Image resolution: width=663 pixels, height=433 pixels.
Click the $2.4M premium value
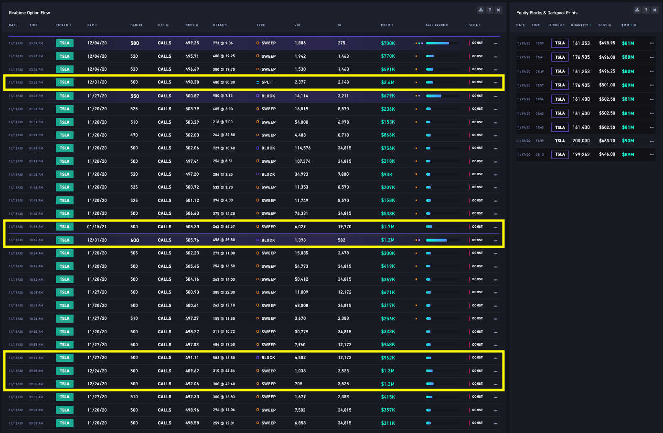pos(388,83)
